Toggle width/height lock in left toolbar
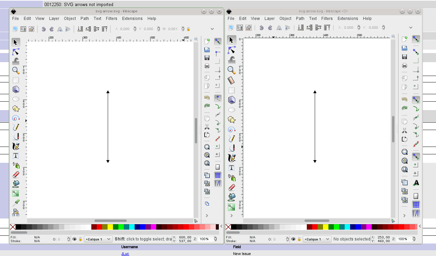Screen dimensions: 436x256 coord(188,29)
